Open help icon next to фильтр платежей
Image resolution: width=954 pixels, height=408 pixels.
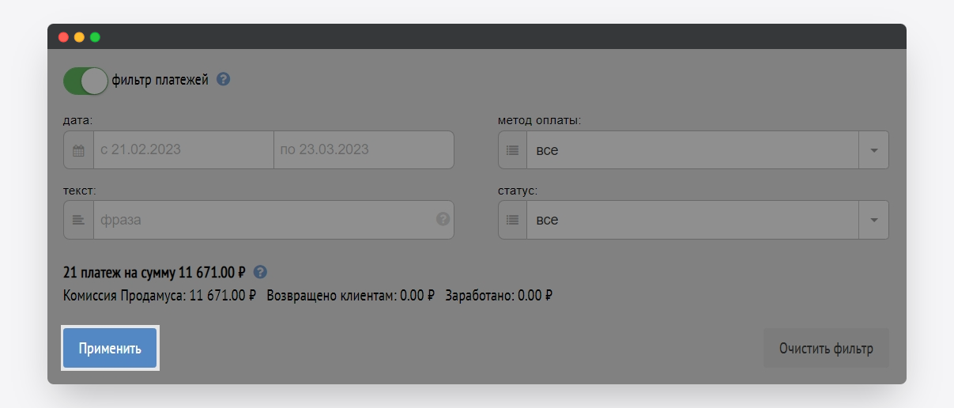(223, 80)
